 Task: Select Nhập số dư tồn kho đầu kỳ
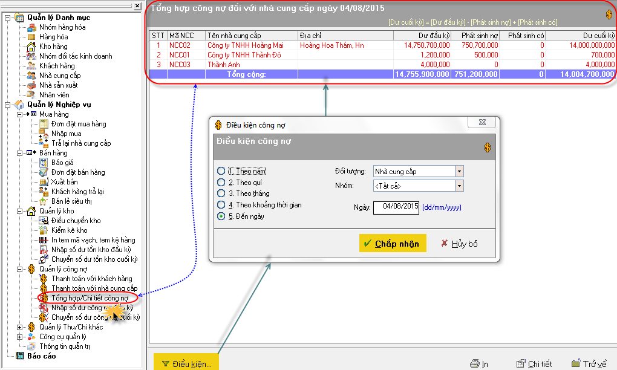point(91,250)
